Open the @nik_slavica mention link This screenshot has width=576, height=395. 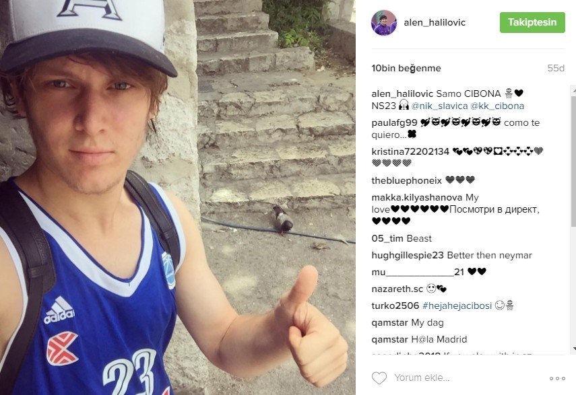pos(439,106)
